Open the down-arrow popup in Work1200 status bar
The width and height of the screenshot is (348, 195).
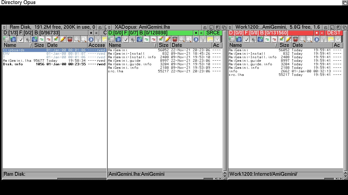tap(316, 33)
